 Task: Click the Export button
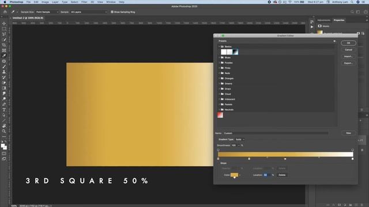coord(348,63)
